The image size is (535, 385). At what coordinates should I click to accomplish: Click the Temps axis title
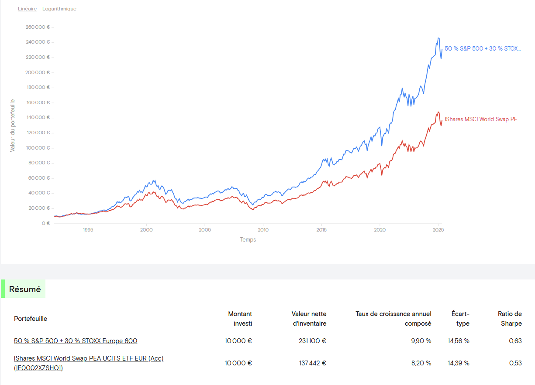[x=248, y=240]
